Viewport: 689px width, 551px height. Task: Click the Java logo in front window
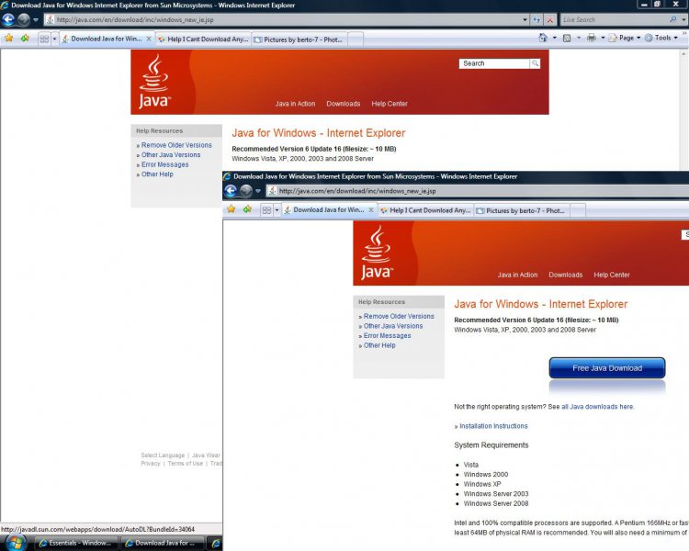376,252
